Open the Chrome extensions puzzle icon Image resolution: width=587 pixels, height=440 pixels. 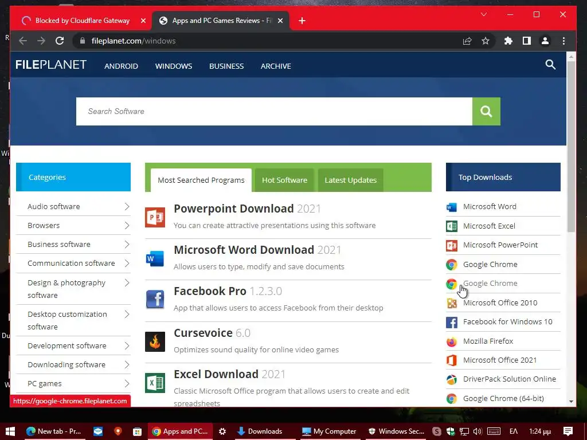[508, 41]
